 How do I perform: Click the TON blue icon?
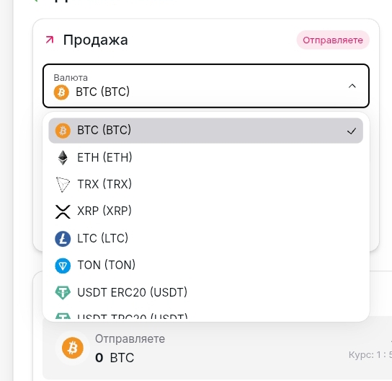[x=63, y=266]
